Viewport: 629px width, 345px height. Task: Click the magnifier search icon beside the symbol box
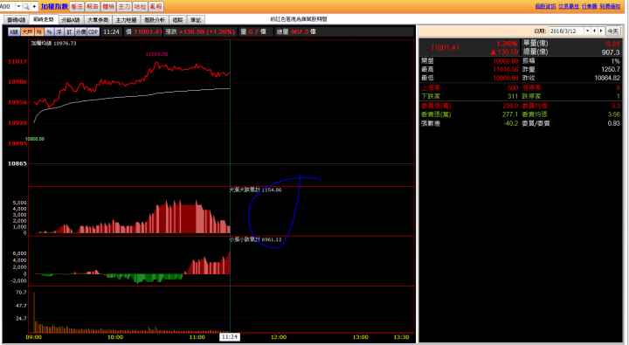coord(26,6)
